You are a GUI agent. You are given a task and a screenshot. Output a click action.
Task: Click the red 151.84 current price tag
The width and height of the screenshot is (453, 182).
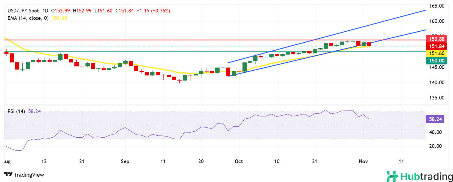pyautogui.click(x=437, y=46)
